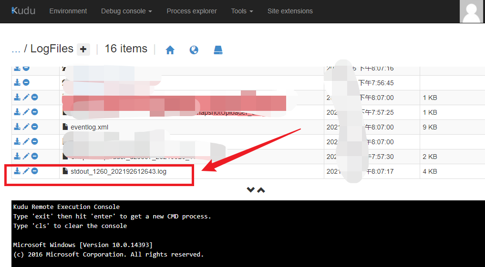Open the user avatar in the top right
This screenshot has height=267, width=485.
pos(472,11)
